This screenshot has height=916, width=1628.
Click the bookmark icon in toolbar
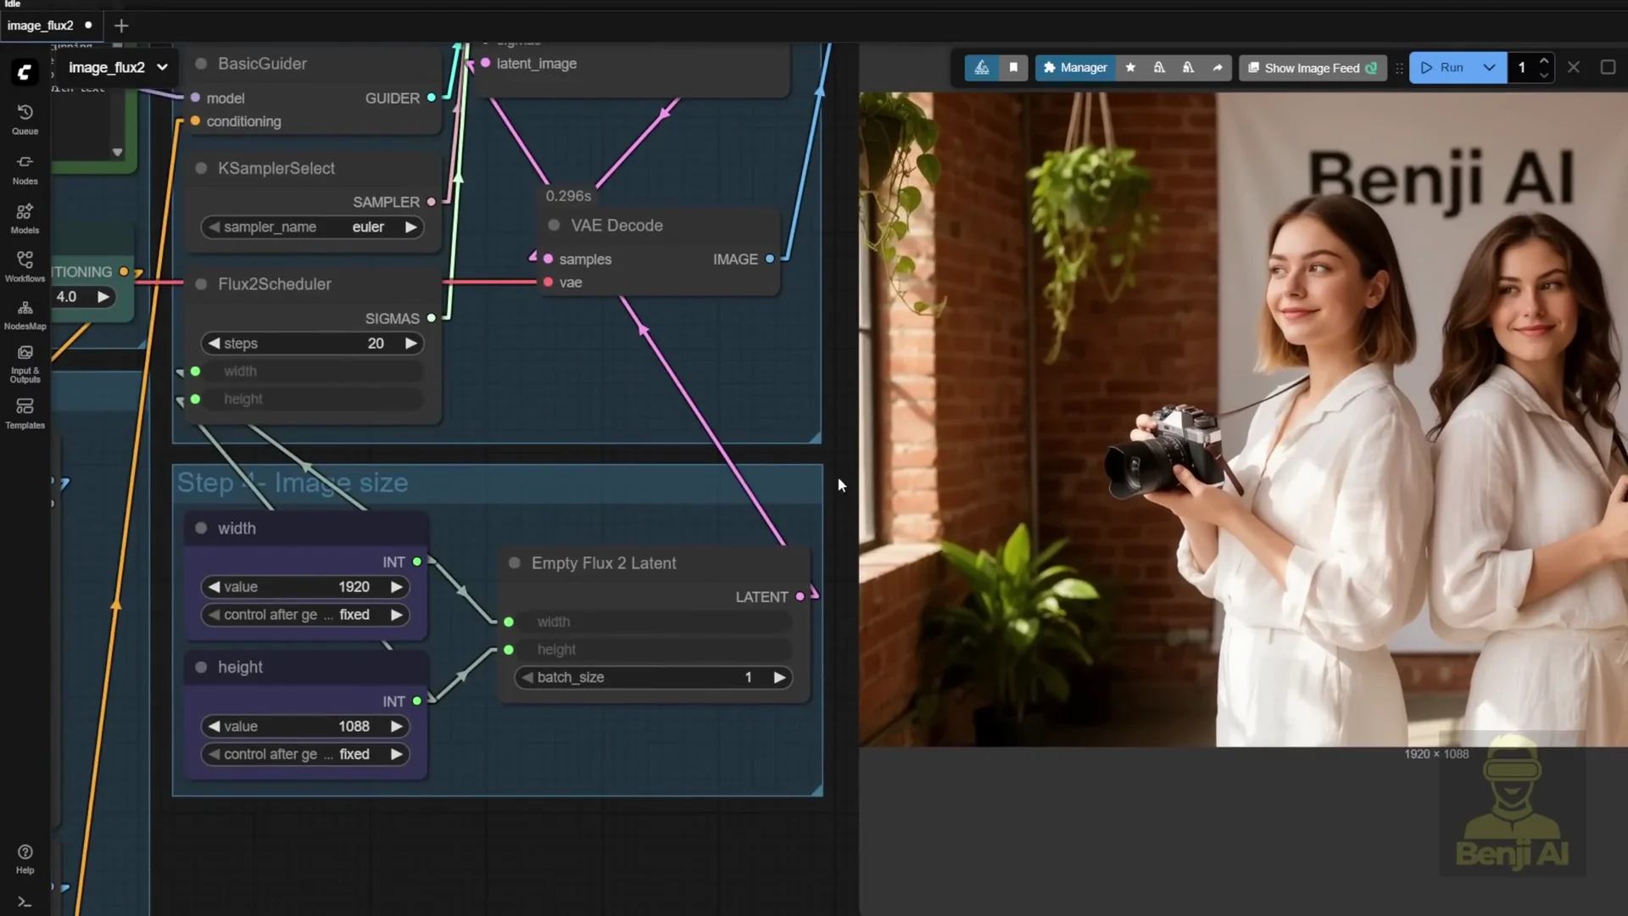1013,68
